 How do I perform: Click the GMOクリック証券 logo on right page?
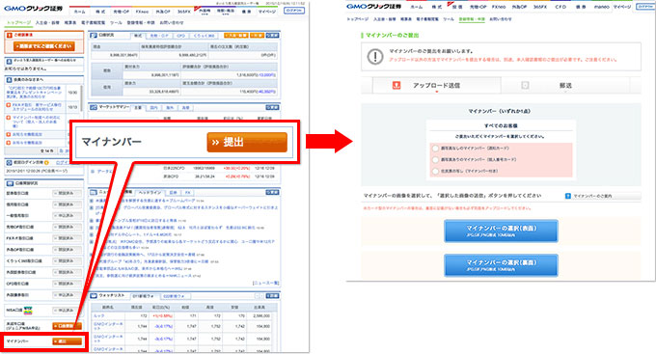pyautogui.click(x=373, y=7)
